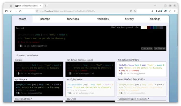This screenshot has height=106, width=181.
Task: Close the Fish shell configuration tab
Action: (41, 6)
